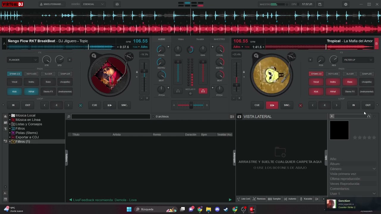This screenshot has height=214, width=381.
Task: Open the Discord taskbar icon
Action: click(x=217, y=209)
